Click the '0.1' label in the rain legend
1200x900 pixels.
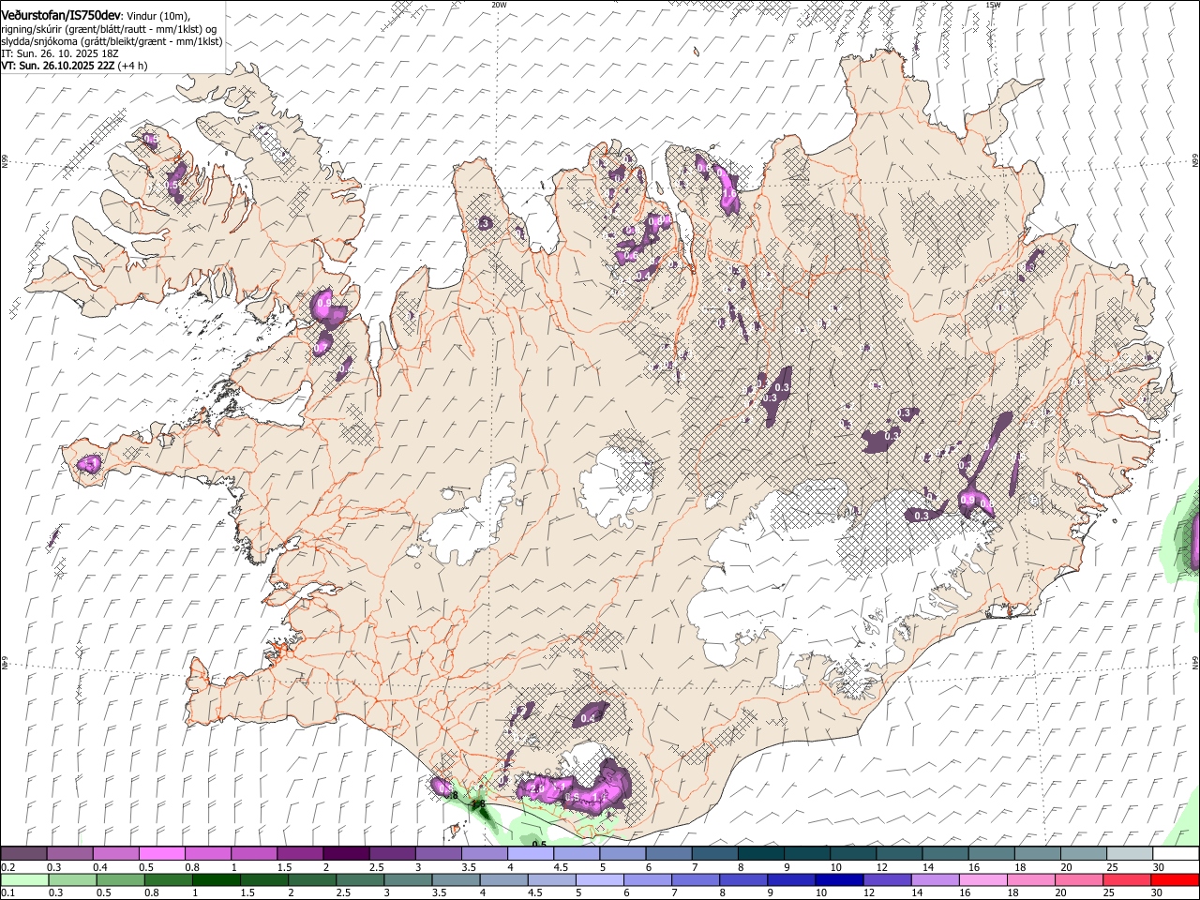(x=7, y=893)
